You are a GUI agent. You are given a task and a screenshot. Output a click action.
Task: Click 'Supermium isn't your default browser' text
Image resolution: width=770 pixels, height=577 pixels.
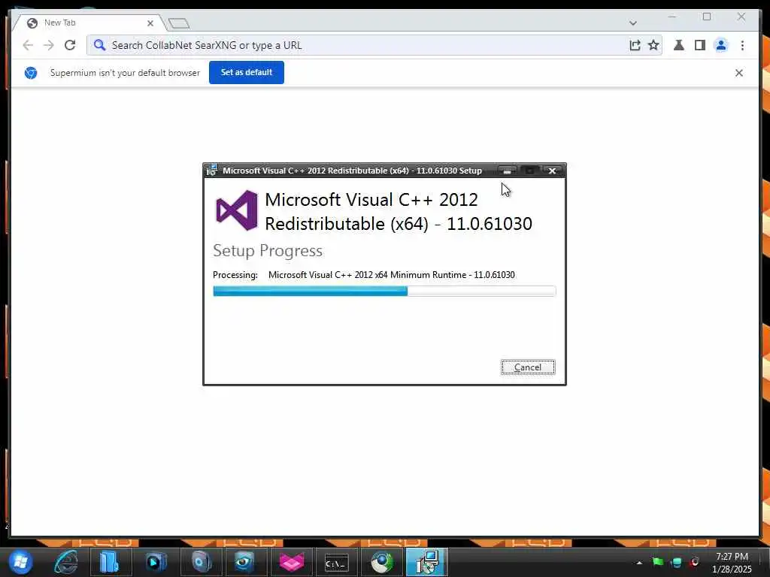(126, 73)
